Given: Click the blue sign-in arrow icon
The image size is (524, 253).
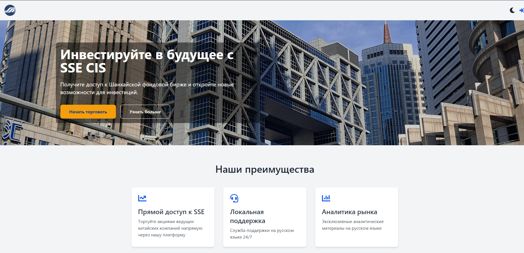Looking at the screenshot, I should pyautogui.click(x=521, y=10).
